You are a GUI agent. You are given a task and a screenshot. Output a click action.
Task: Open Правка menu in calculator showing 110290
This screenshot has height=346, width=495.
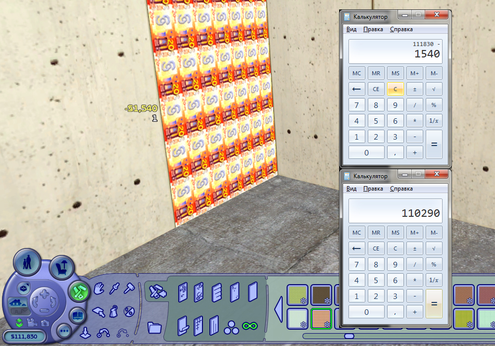pyautogui.click(x=373, y=189)
